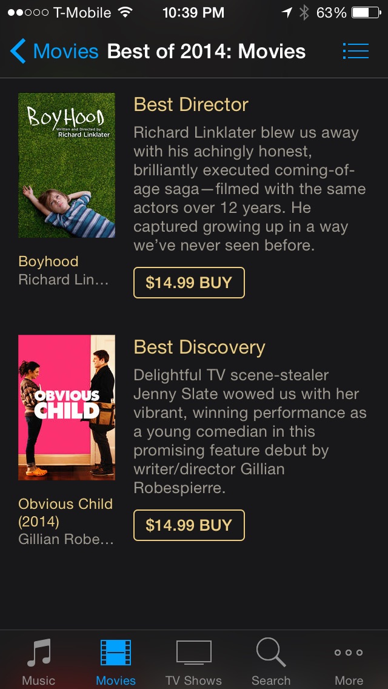Tap the Wi-Fi signal icon
Viewport: 388px width, 689px height.
125,13
